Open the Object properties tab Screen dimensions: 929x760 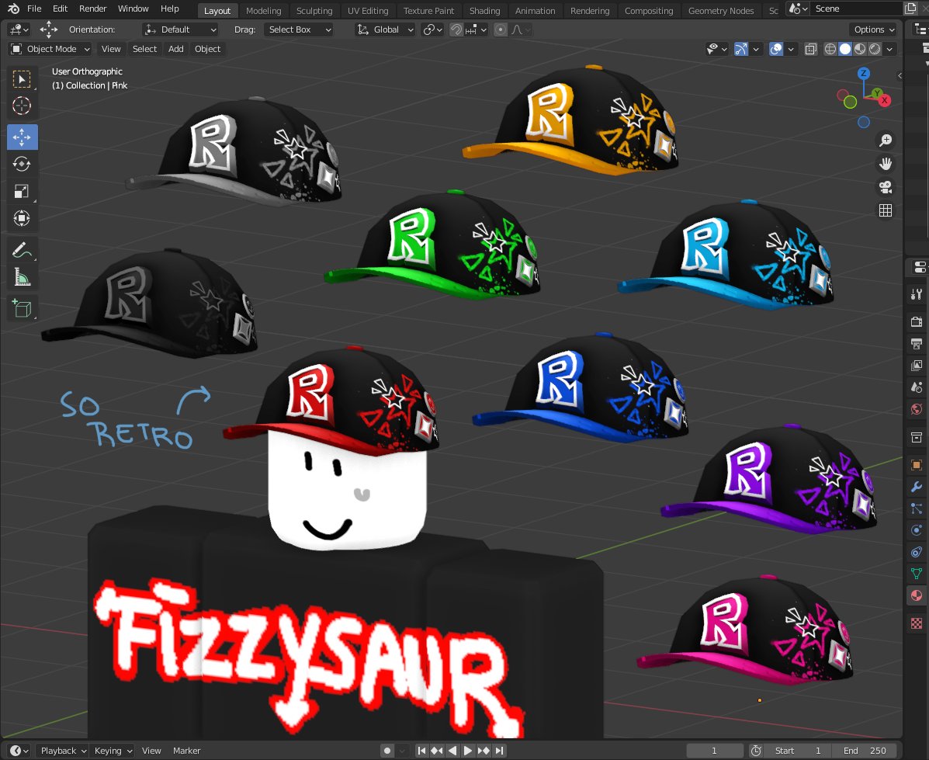[x=917, y=465]
